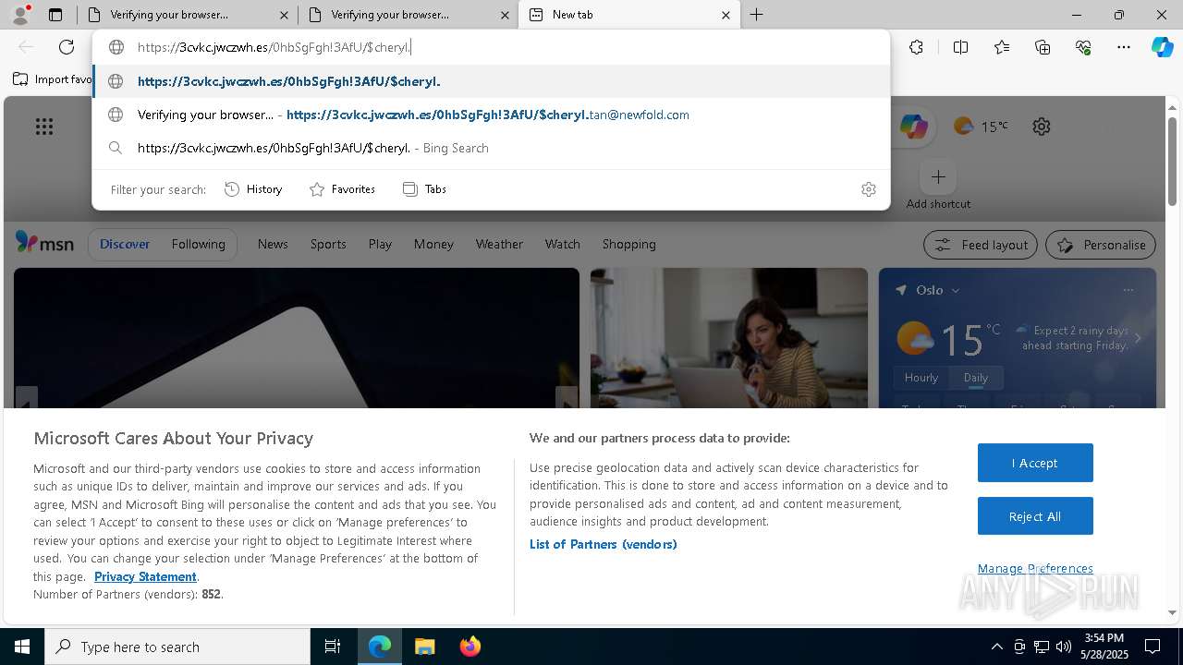Open new tab page settings gear
Viewport: 1183px width, 665px height.
click(x=1042, y=127)
